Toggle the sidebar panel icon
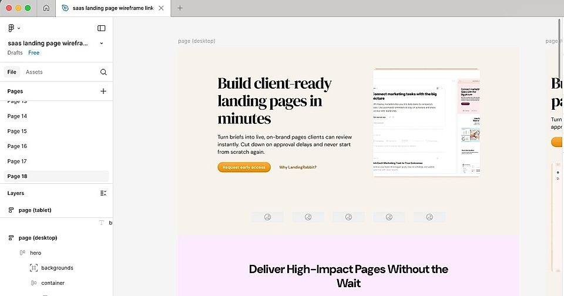 102,28
